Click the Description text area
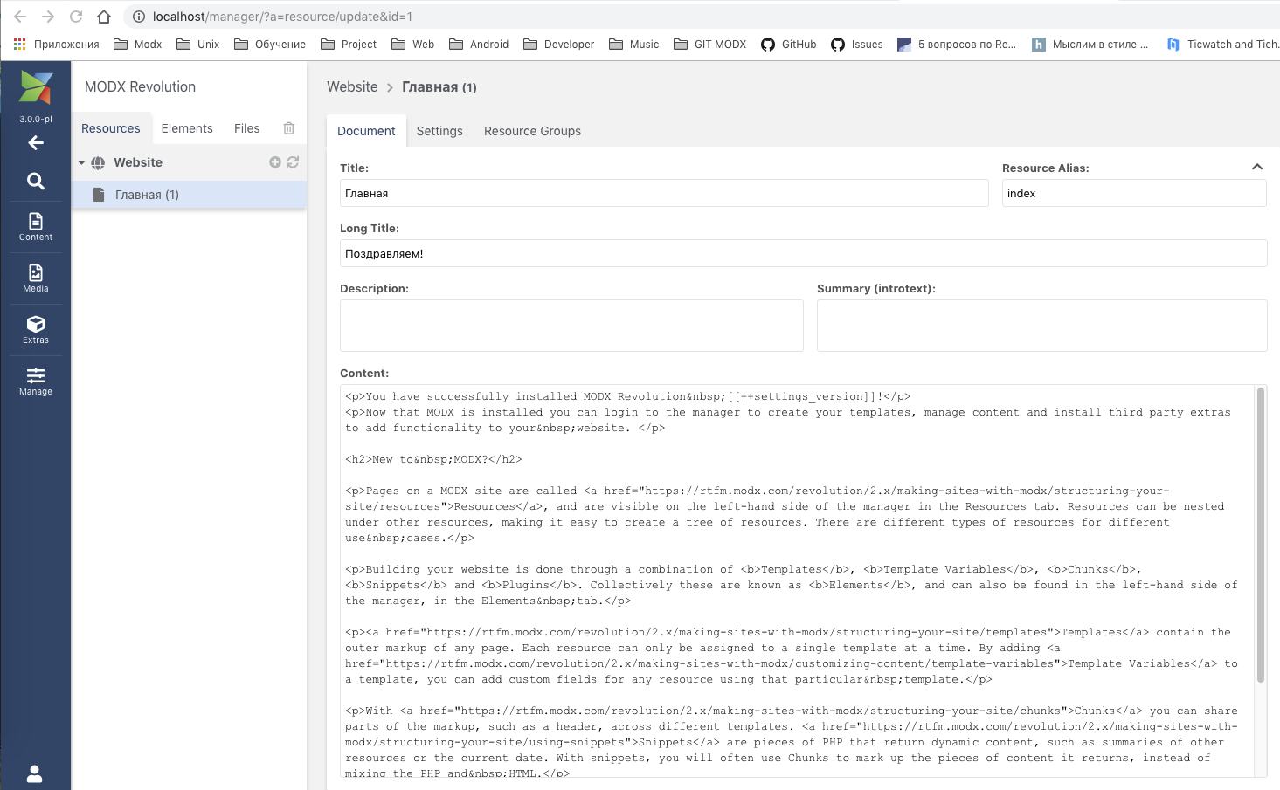Viewport: 1280px width, 790px height. point(571,326)
